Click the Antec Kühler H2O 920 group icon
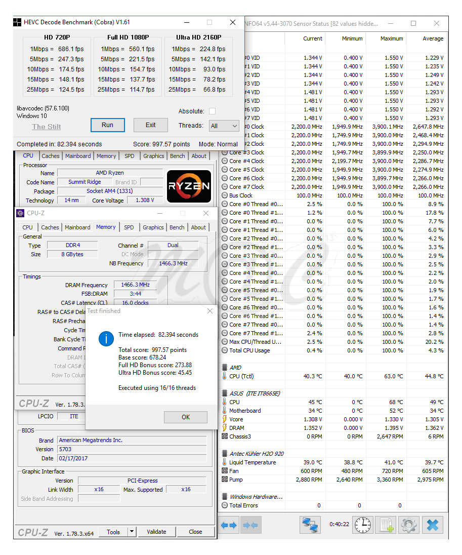The height and width of the screenshot is (555, 462). [x=225, y=453]
